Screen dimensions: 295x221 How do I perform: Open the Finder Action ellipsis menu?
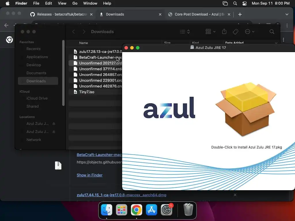point(250,32)
